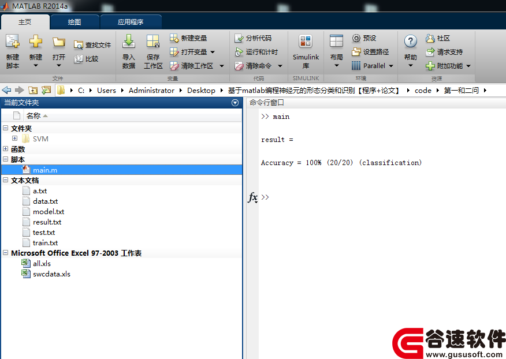Image resolution: width=506 pixels, height=359 pixels.
Task: Switch to the Home (主页) tab
Action: 25,22
